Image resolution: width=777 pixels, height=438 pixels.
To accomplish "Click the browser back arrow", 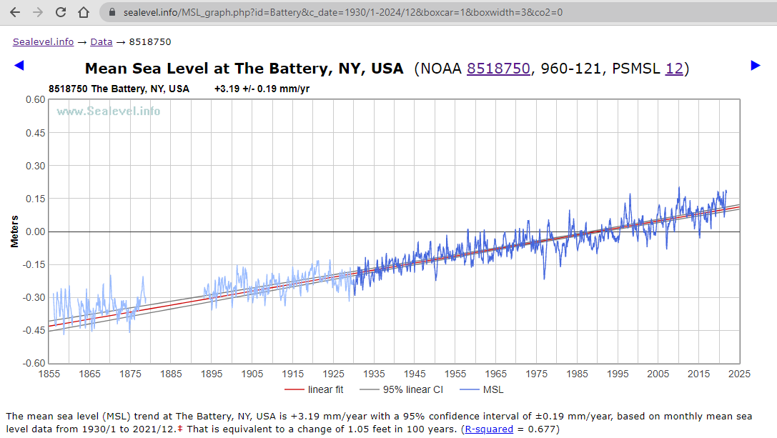I will pos(15,12).
